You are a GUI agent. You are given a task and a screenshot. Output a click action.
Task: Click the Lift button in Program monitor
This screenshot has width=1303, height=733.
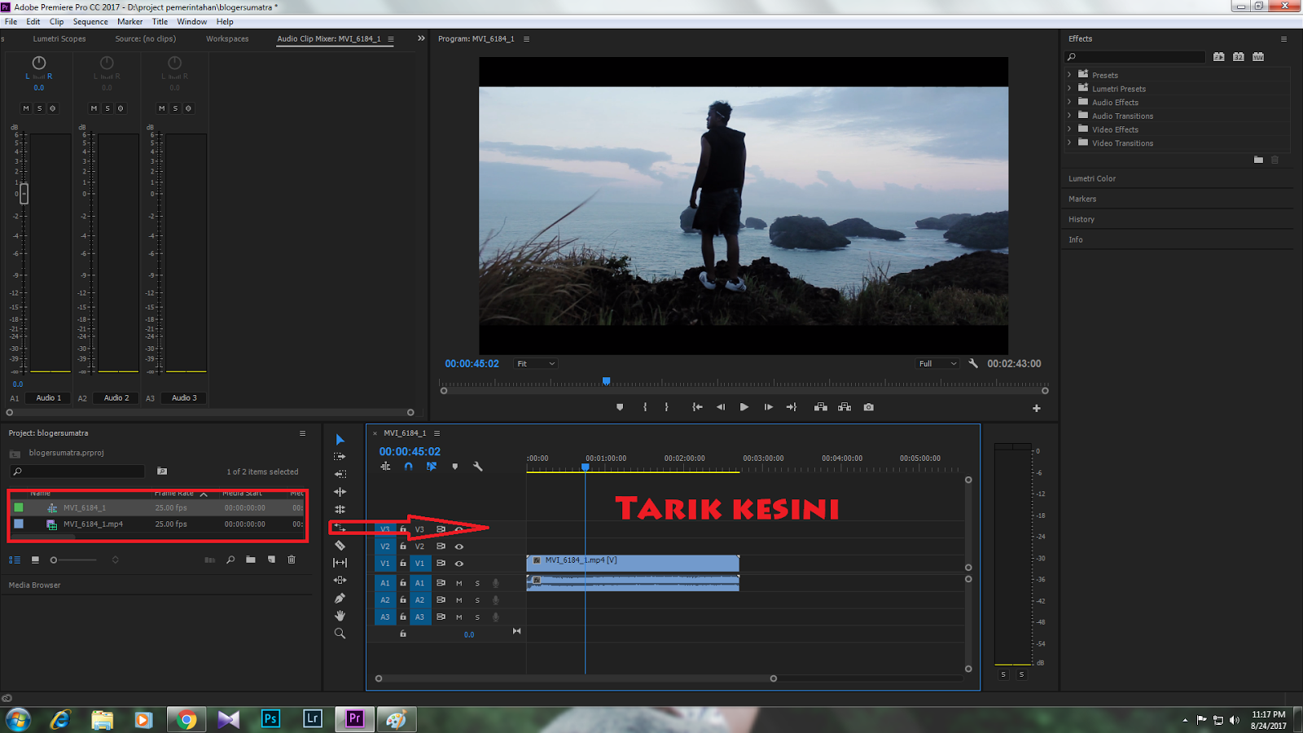click(x=821, y=407)
